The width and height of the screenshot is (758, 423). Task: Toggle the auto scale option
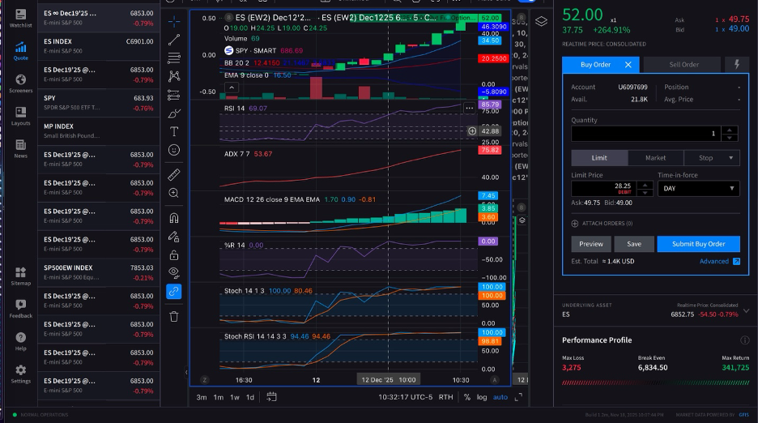(x=500, y=397)
